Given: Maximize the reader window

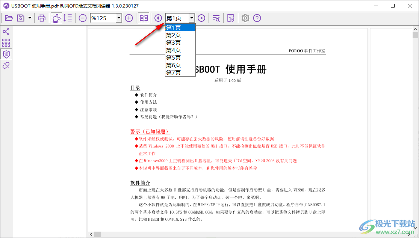Looking at the screenshot, I should 393,6.
